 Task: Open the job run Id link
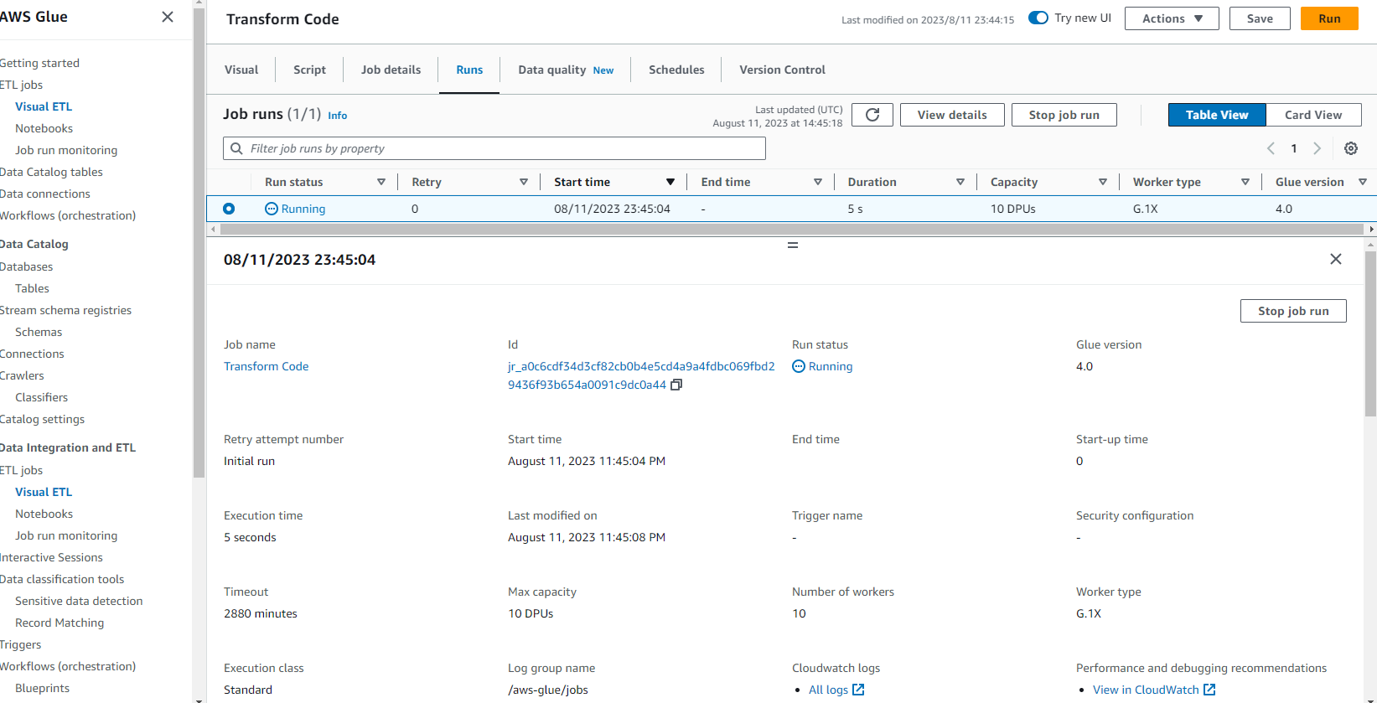click(x=641, y=375)
